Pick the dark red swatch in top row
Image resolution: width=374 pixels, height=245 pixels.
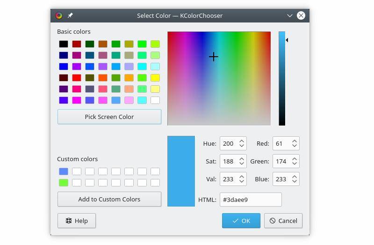[77, 44]
